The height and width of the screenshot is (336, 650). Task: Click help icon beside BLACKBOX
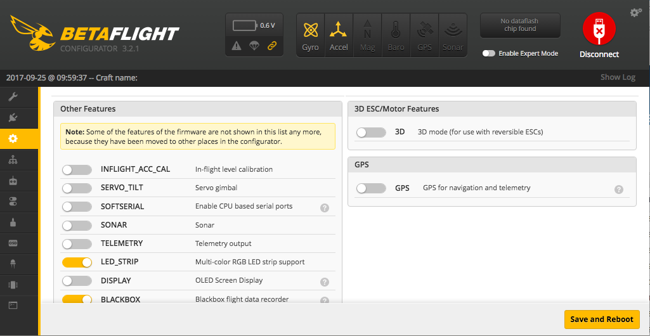point(325,300)
